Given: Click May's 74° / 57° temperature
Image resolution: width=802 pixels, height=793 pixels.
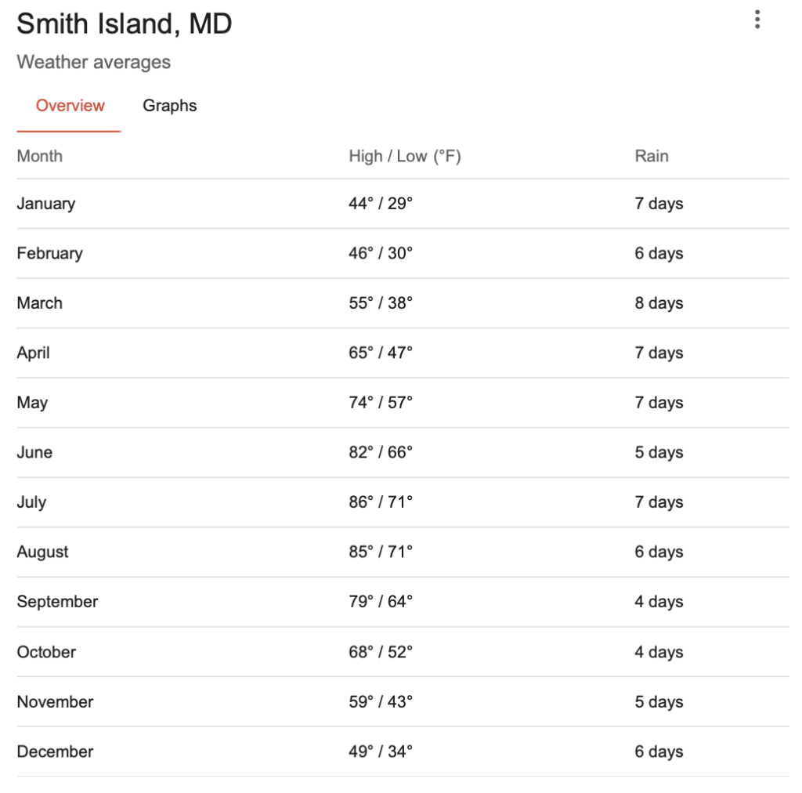Looking at the screenshot, I should [x=381, y=403].
